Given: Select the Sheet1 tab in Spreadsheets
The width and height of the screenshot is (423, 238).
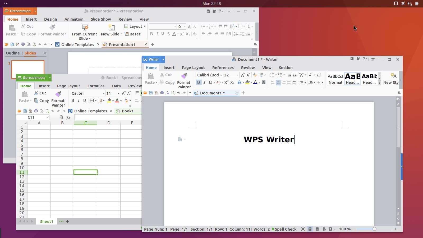Looking at the screenshot, I should pyautogui.click(x=46, y=221).
